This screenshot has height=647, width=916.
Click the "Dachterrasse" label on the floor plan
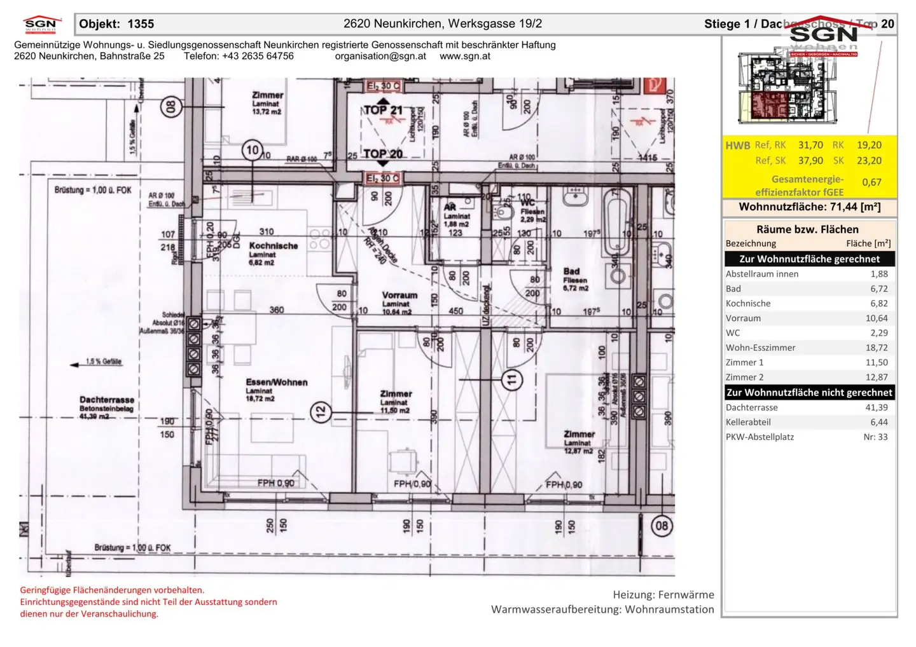107,400
